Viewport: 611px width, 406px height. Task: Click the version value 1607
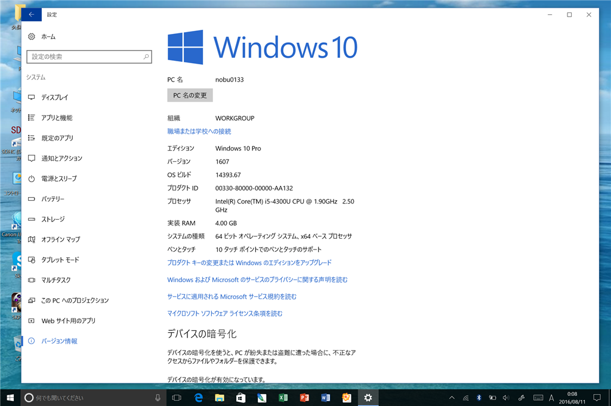click(222, 162)
